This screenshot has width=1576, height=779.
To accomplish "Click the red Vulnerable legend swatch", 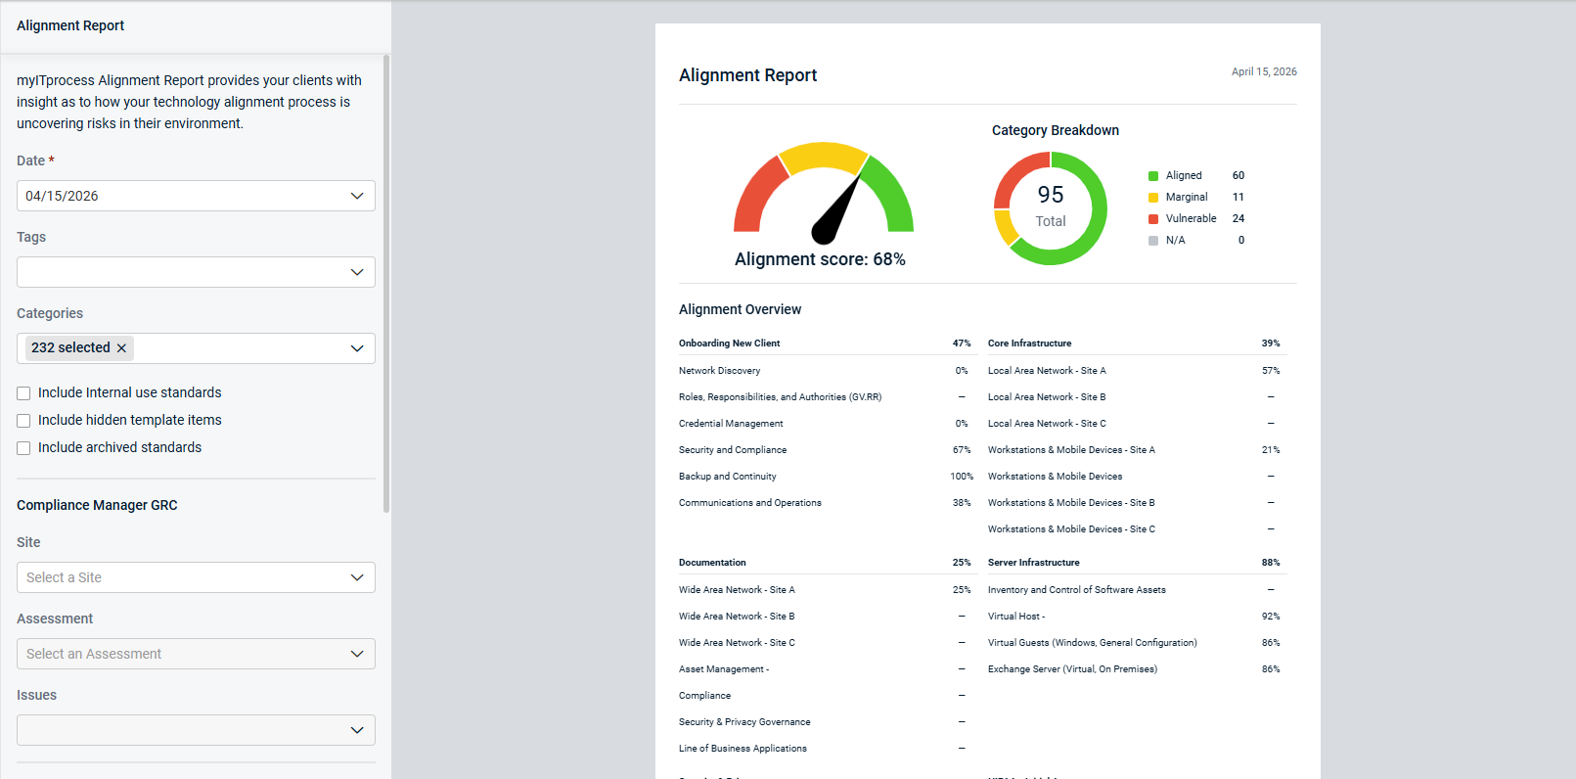I will (1153, 219).
